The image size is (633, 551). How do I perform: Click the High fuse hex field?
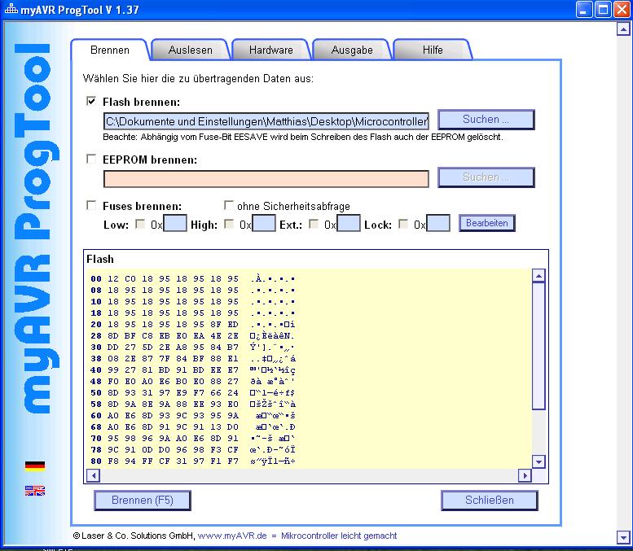[x=264, y=223]
